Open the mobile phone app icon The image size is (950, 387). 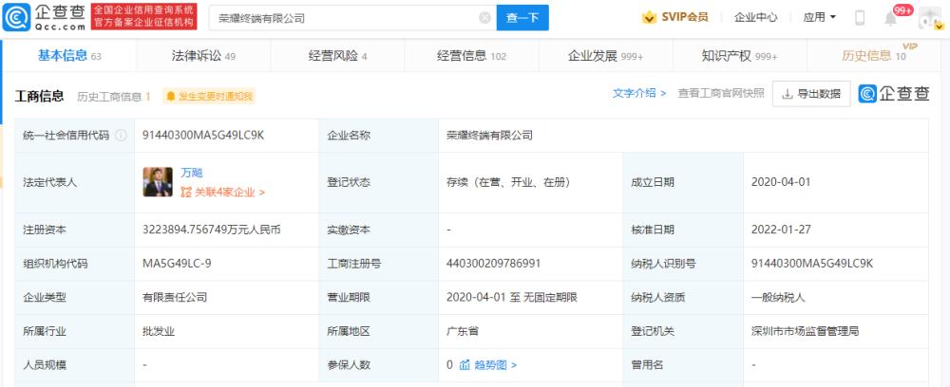pos(859,17)
